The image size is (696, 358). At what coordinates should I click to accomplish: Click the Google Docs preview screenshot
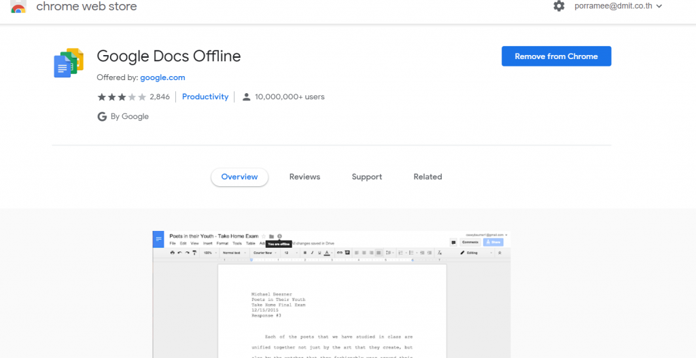[332, 294]
